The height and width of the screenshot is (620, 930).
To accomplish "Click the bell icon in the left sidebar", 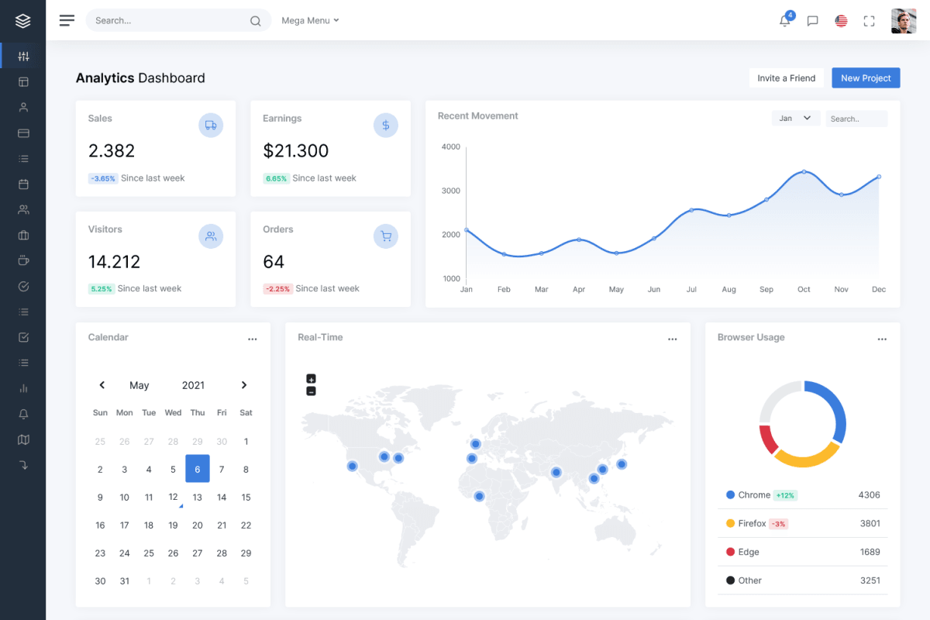I will coord(23,414).
